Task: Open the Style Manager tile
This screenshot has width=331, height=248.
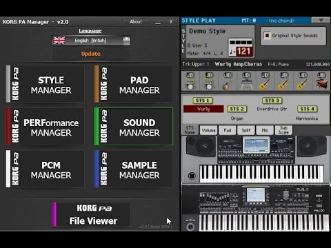Action: (46, 83)
